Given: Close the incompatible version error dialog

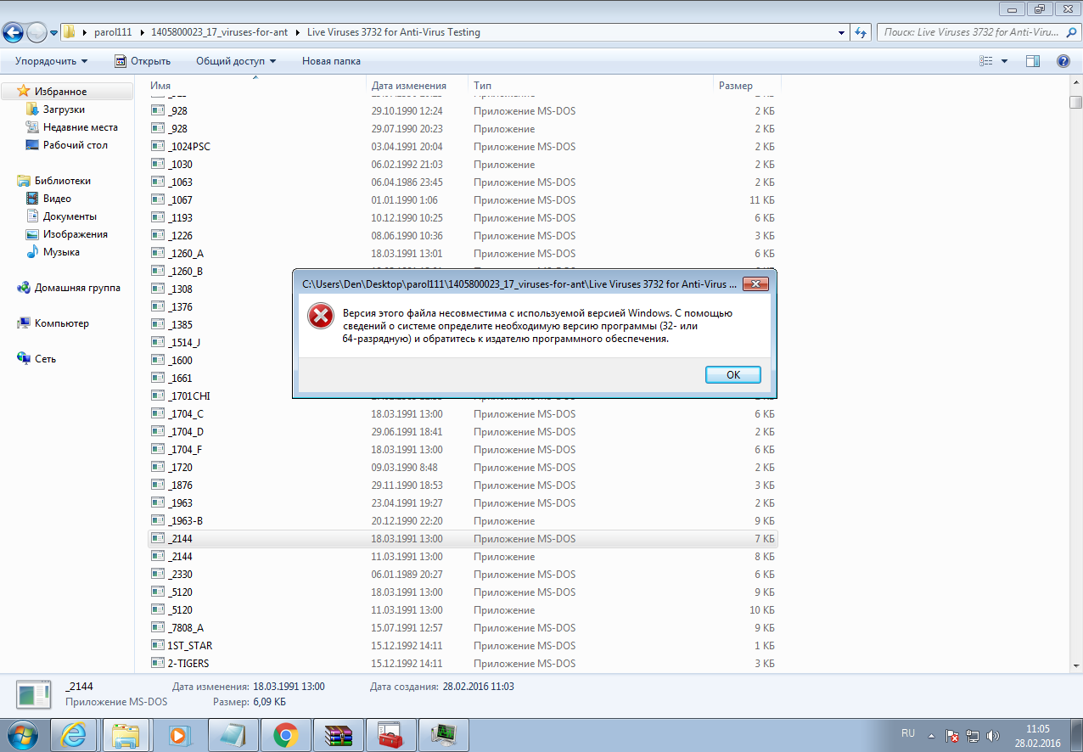Looking at the screenshot, I should click(x=755, y=284).
